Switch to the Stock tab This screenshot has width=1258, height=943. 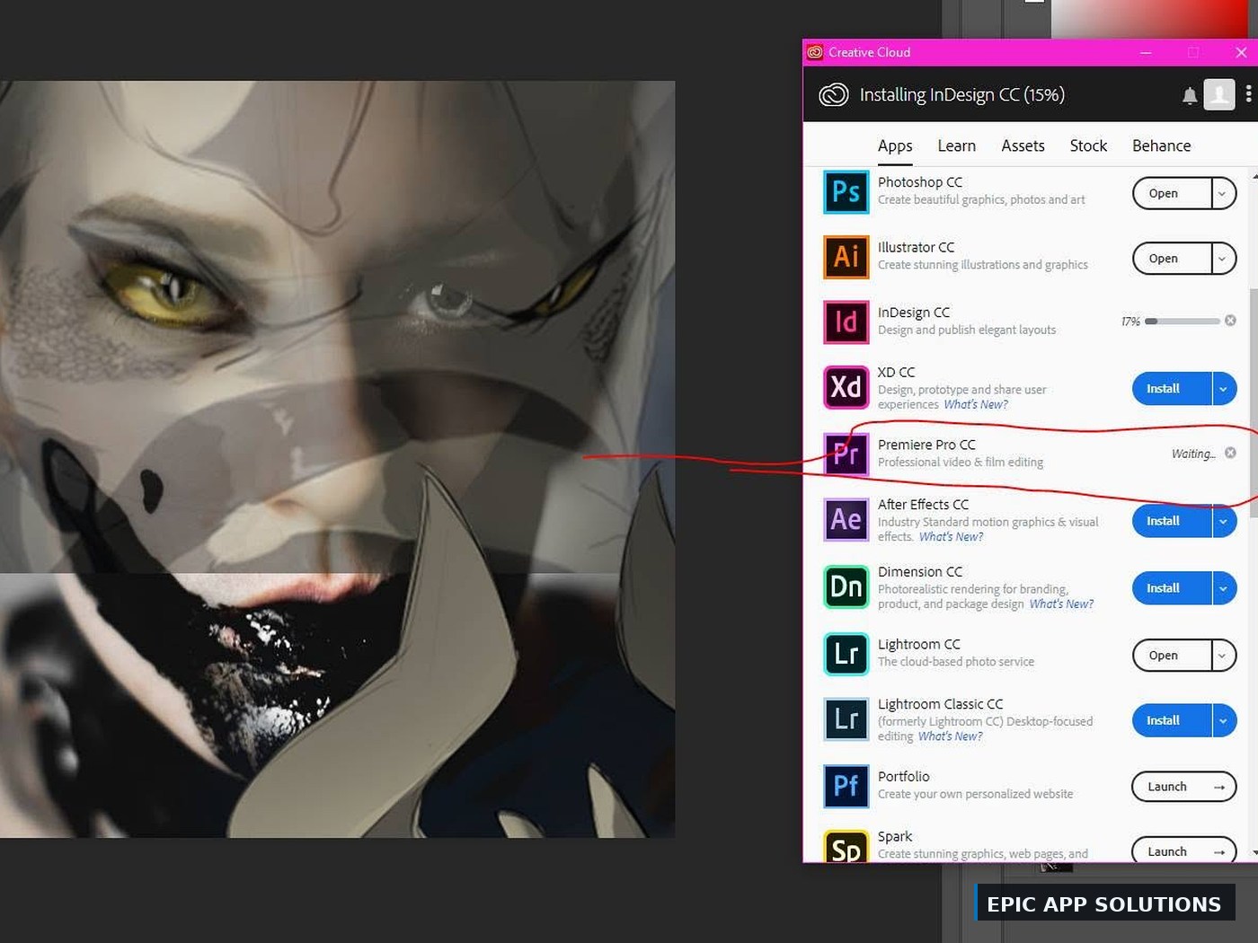(x=1088, y=145)
